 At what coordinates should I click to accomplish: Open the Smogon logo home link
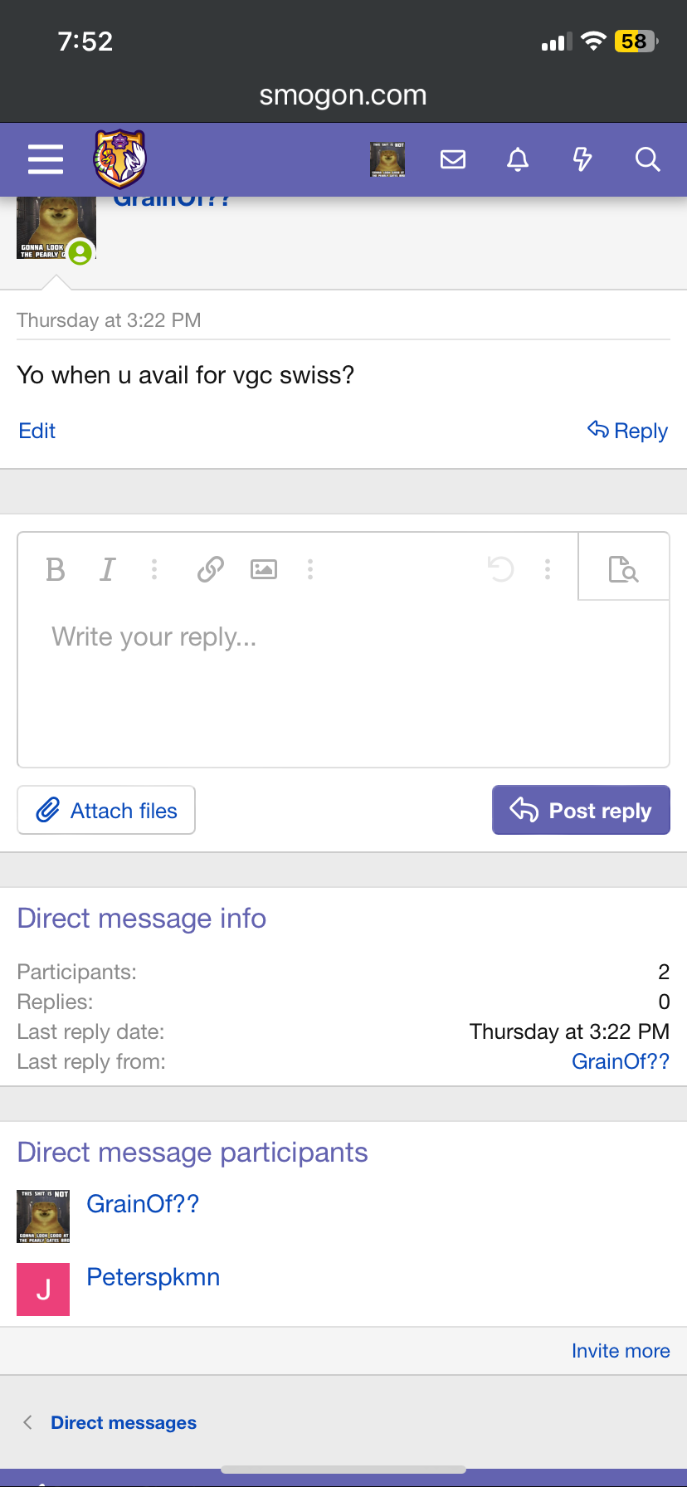(120, 158)
